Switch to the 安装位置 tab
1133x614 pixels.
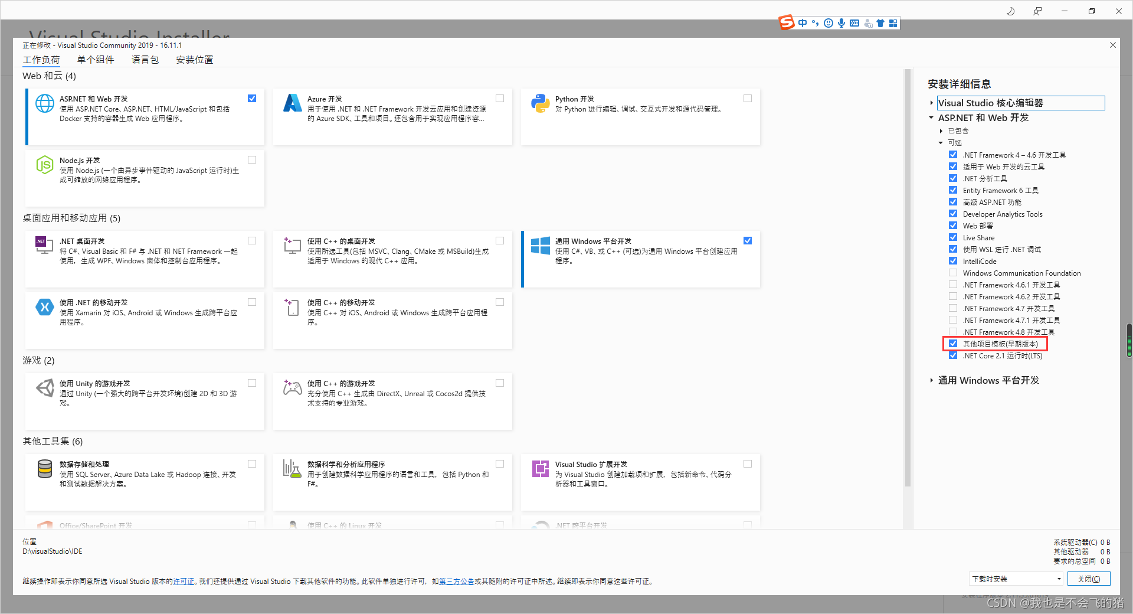click(195, 60)
